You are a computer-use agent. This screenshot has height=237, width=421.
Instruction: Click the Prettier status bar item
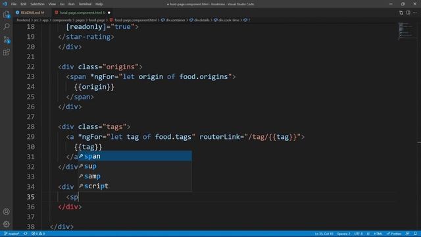coord(394,234)
